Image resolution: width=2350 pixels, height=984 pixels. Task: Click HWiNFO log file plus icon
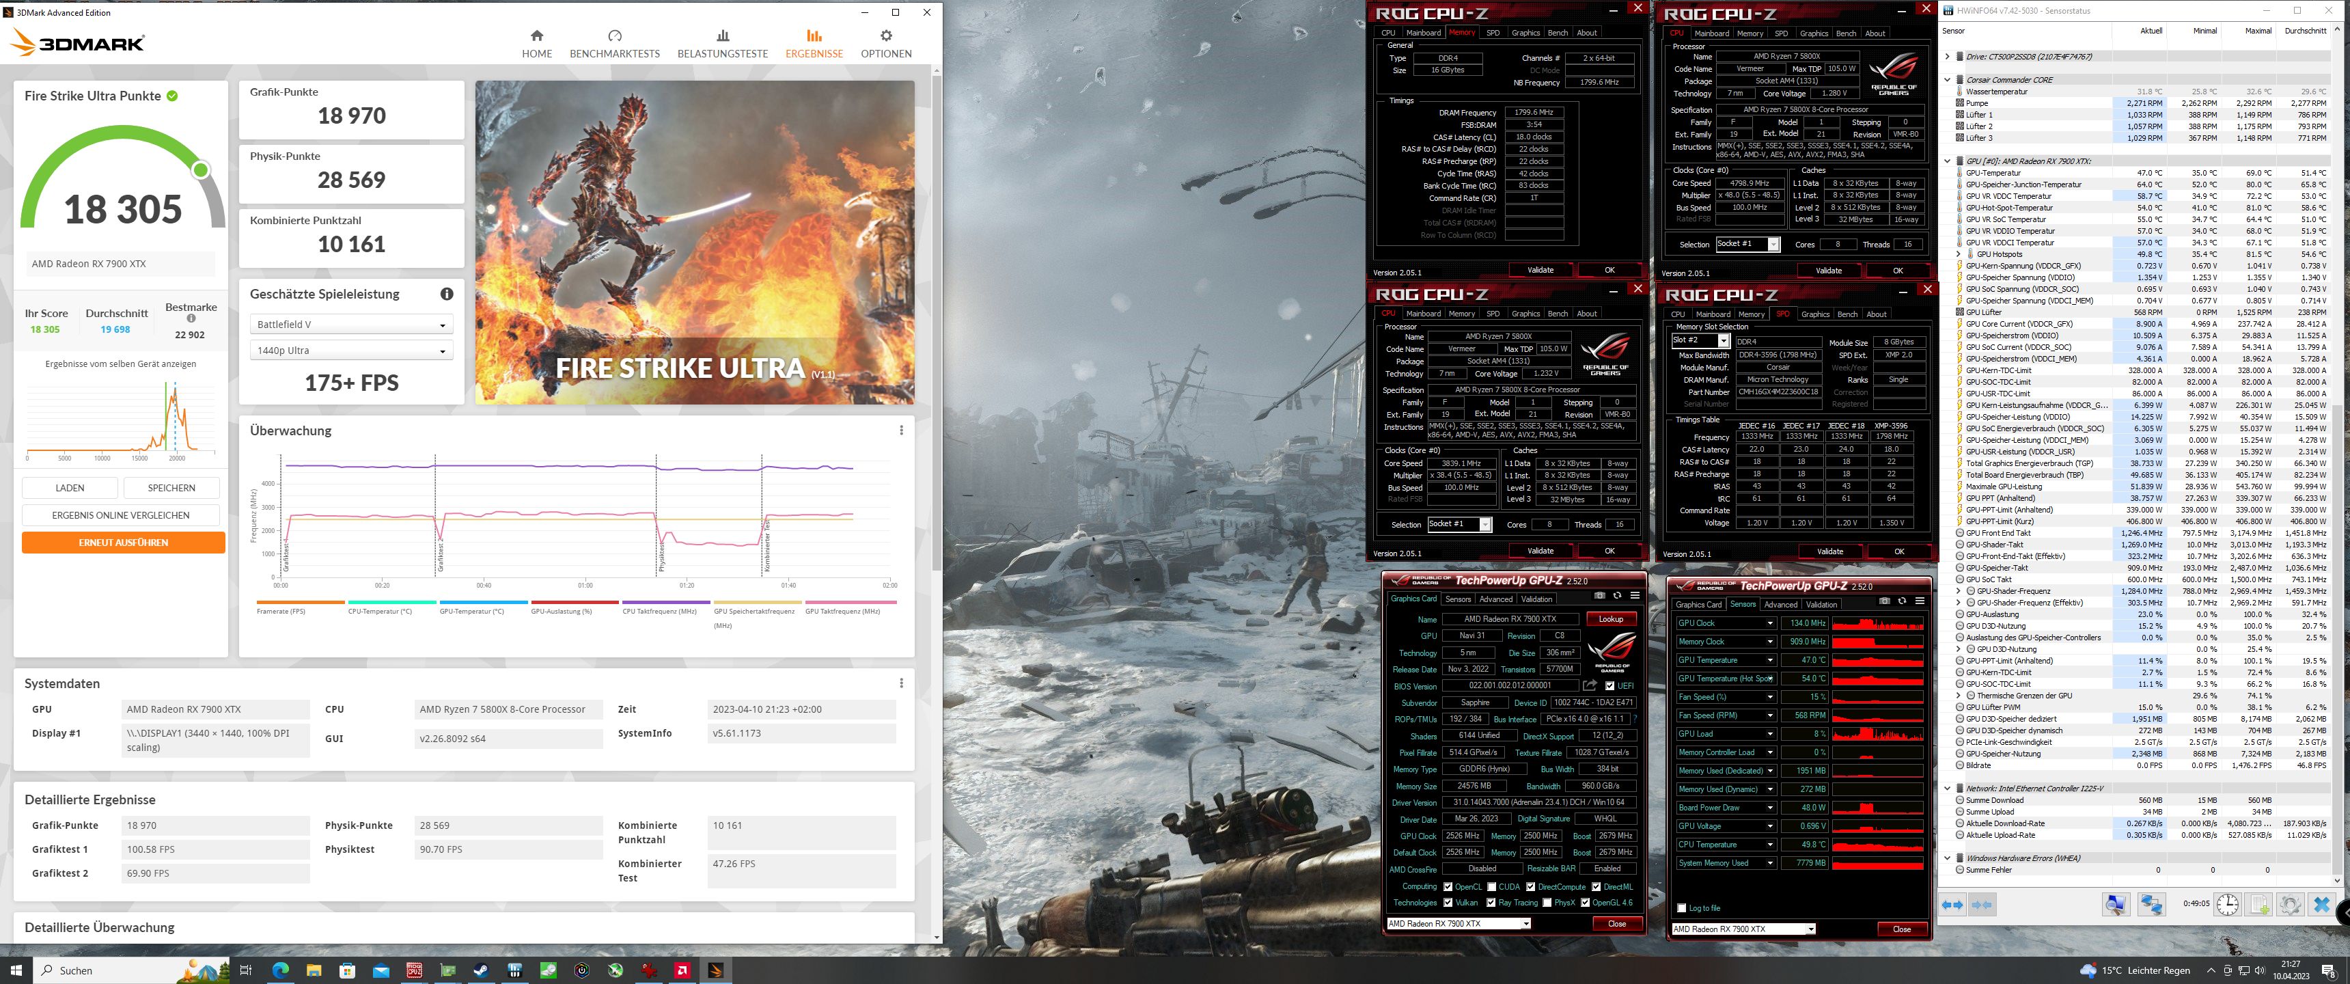(x=2260, y=905)
